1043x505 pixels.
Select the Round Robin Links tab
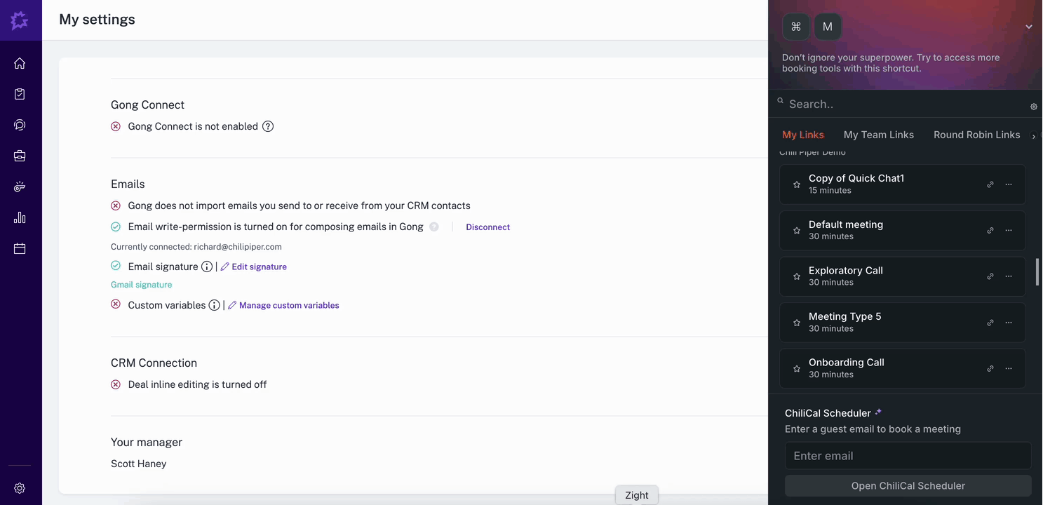(976, 135)
